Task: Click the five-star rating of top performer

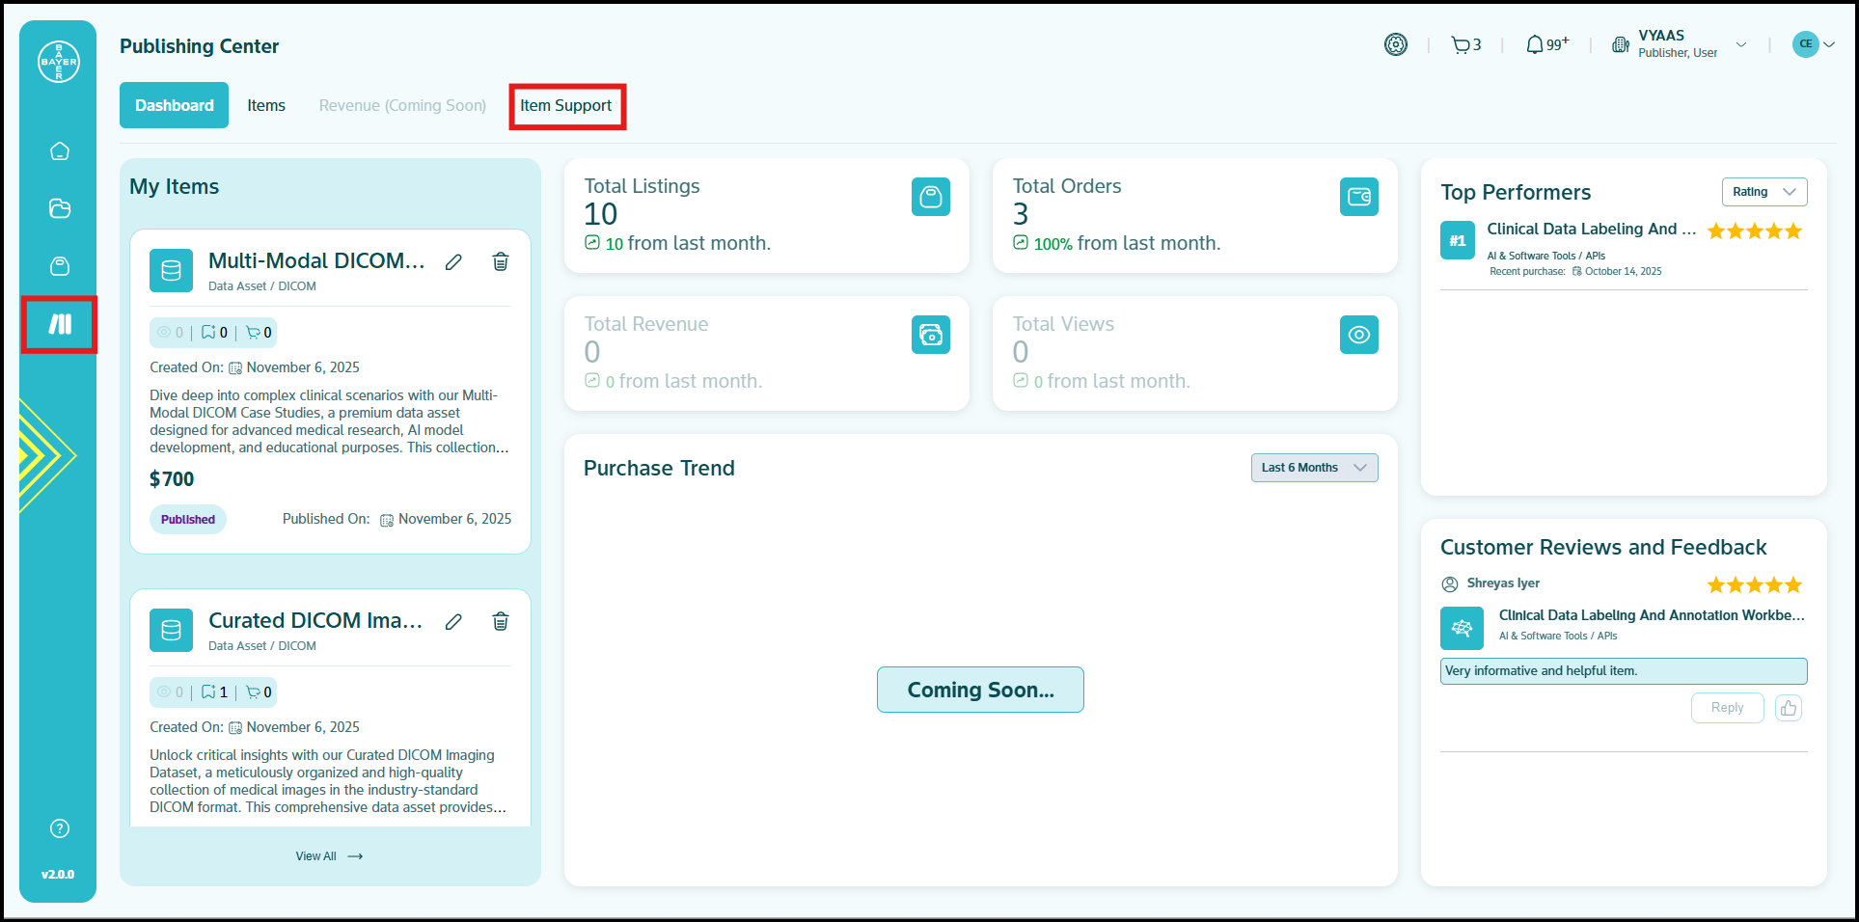Action: tap(1754, 231)
